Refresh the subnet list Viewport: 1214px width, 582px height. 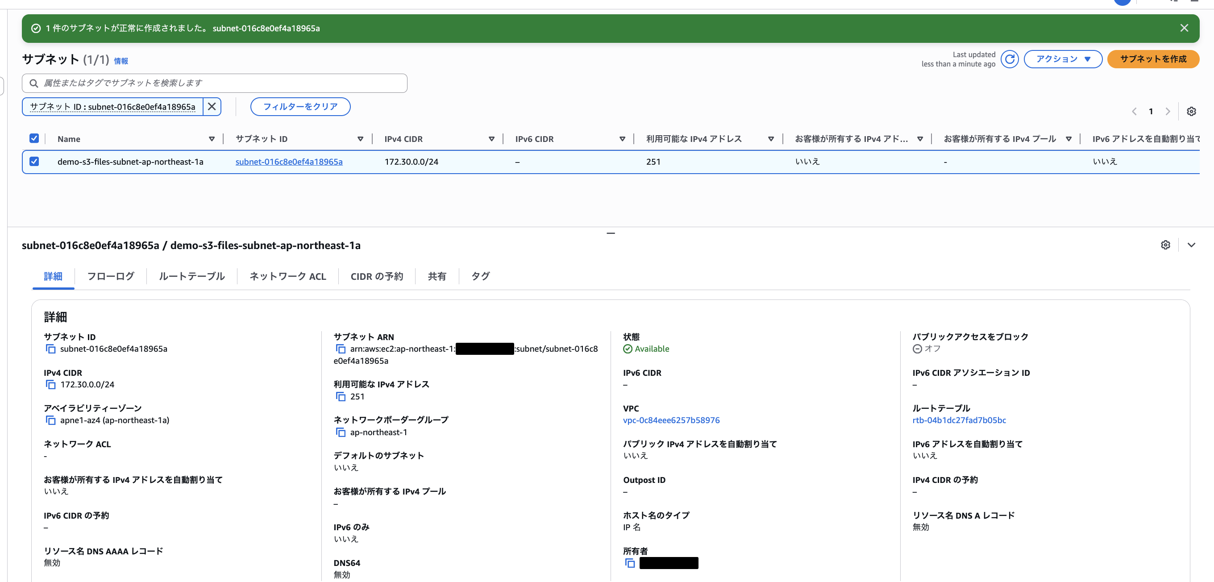click(x=1010, y=59)
